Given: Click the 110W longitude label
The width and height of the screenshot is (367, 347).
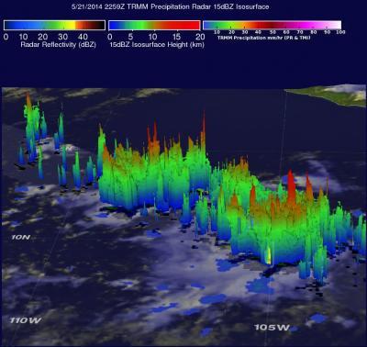Looking at the screenshot, I should point(26,320).
